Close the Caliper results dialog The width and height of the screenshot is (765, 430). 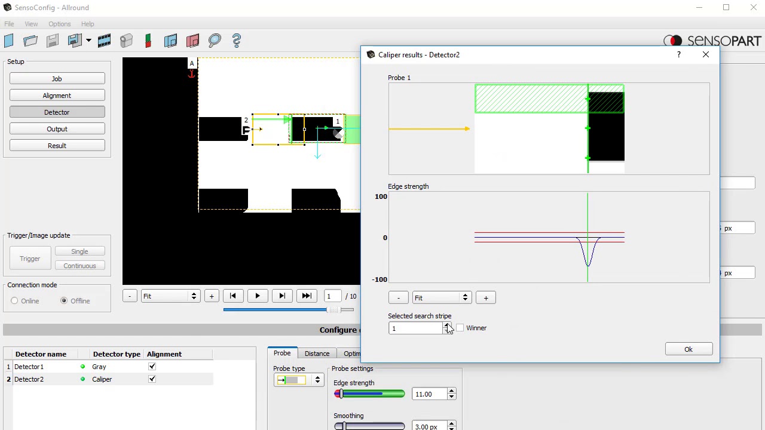point(706,54)
